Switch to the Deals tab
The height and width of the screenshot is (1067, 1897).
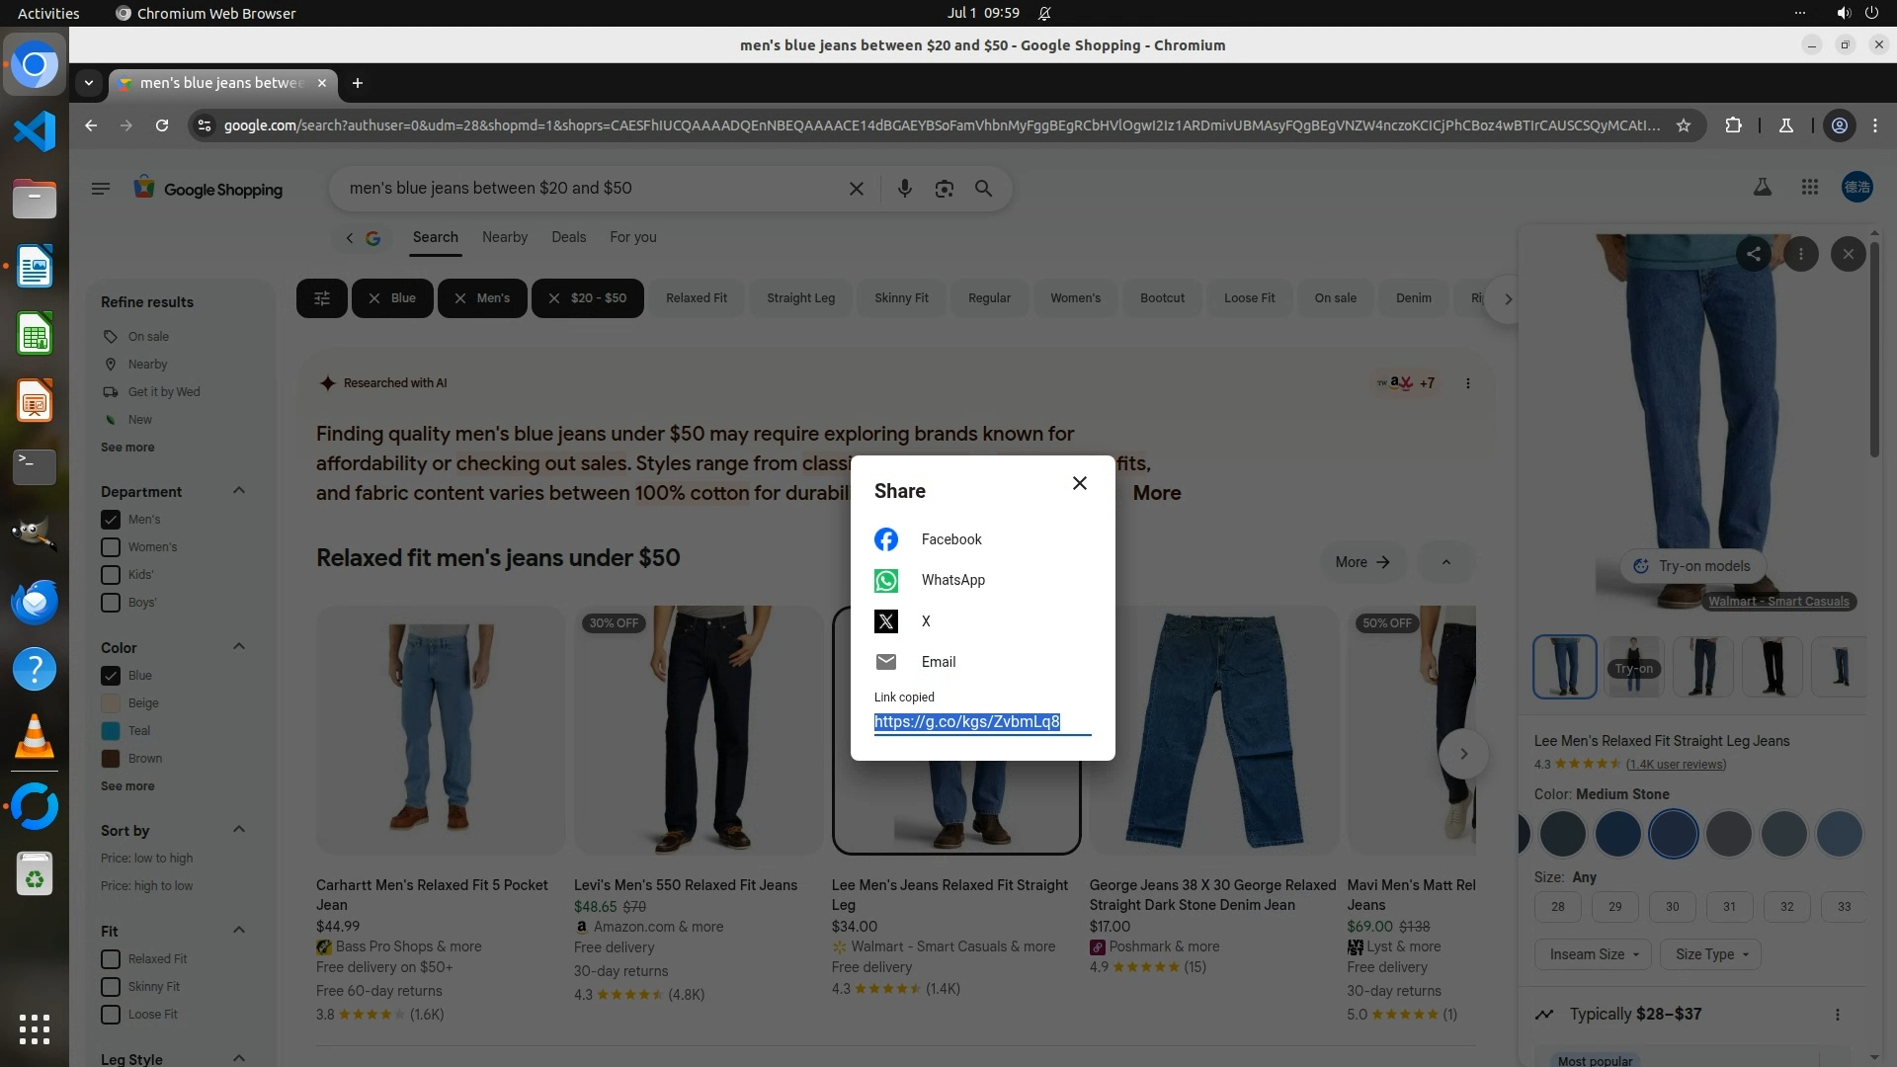coord(568,237)
